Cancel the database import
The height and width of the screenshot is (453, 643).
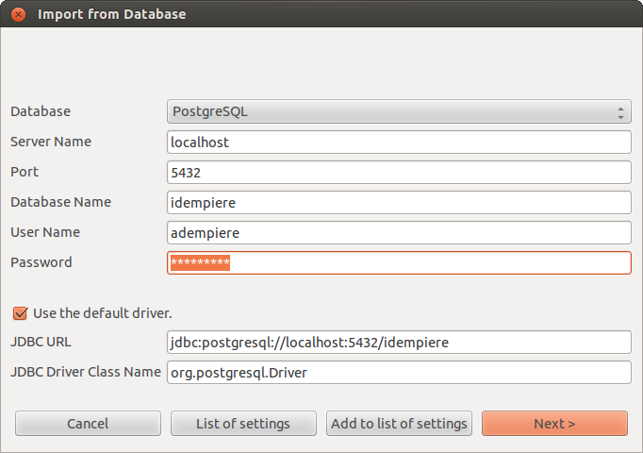click(88, 424)
